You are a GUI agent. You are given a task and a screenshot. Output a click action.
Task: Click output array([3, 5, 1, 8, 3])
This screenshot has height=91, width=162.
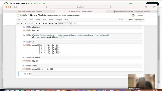(43, 69)
